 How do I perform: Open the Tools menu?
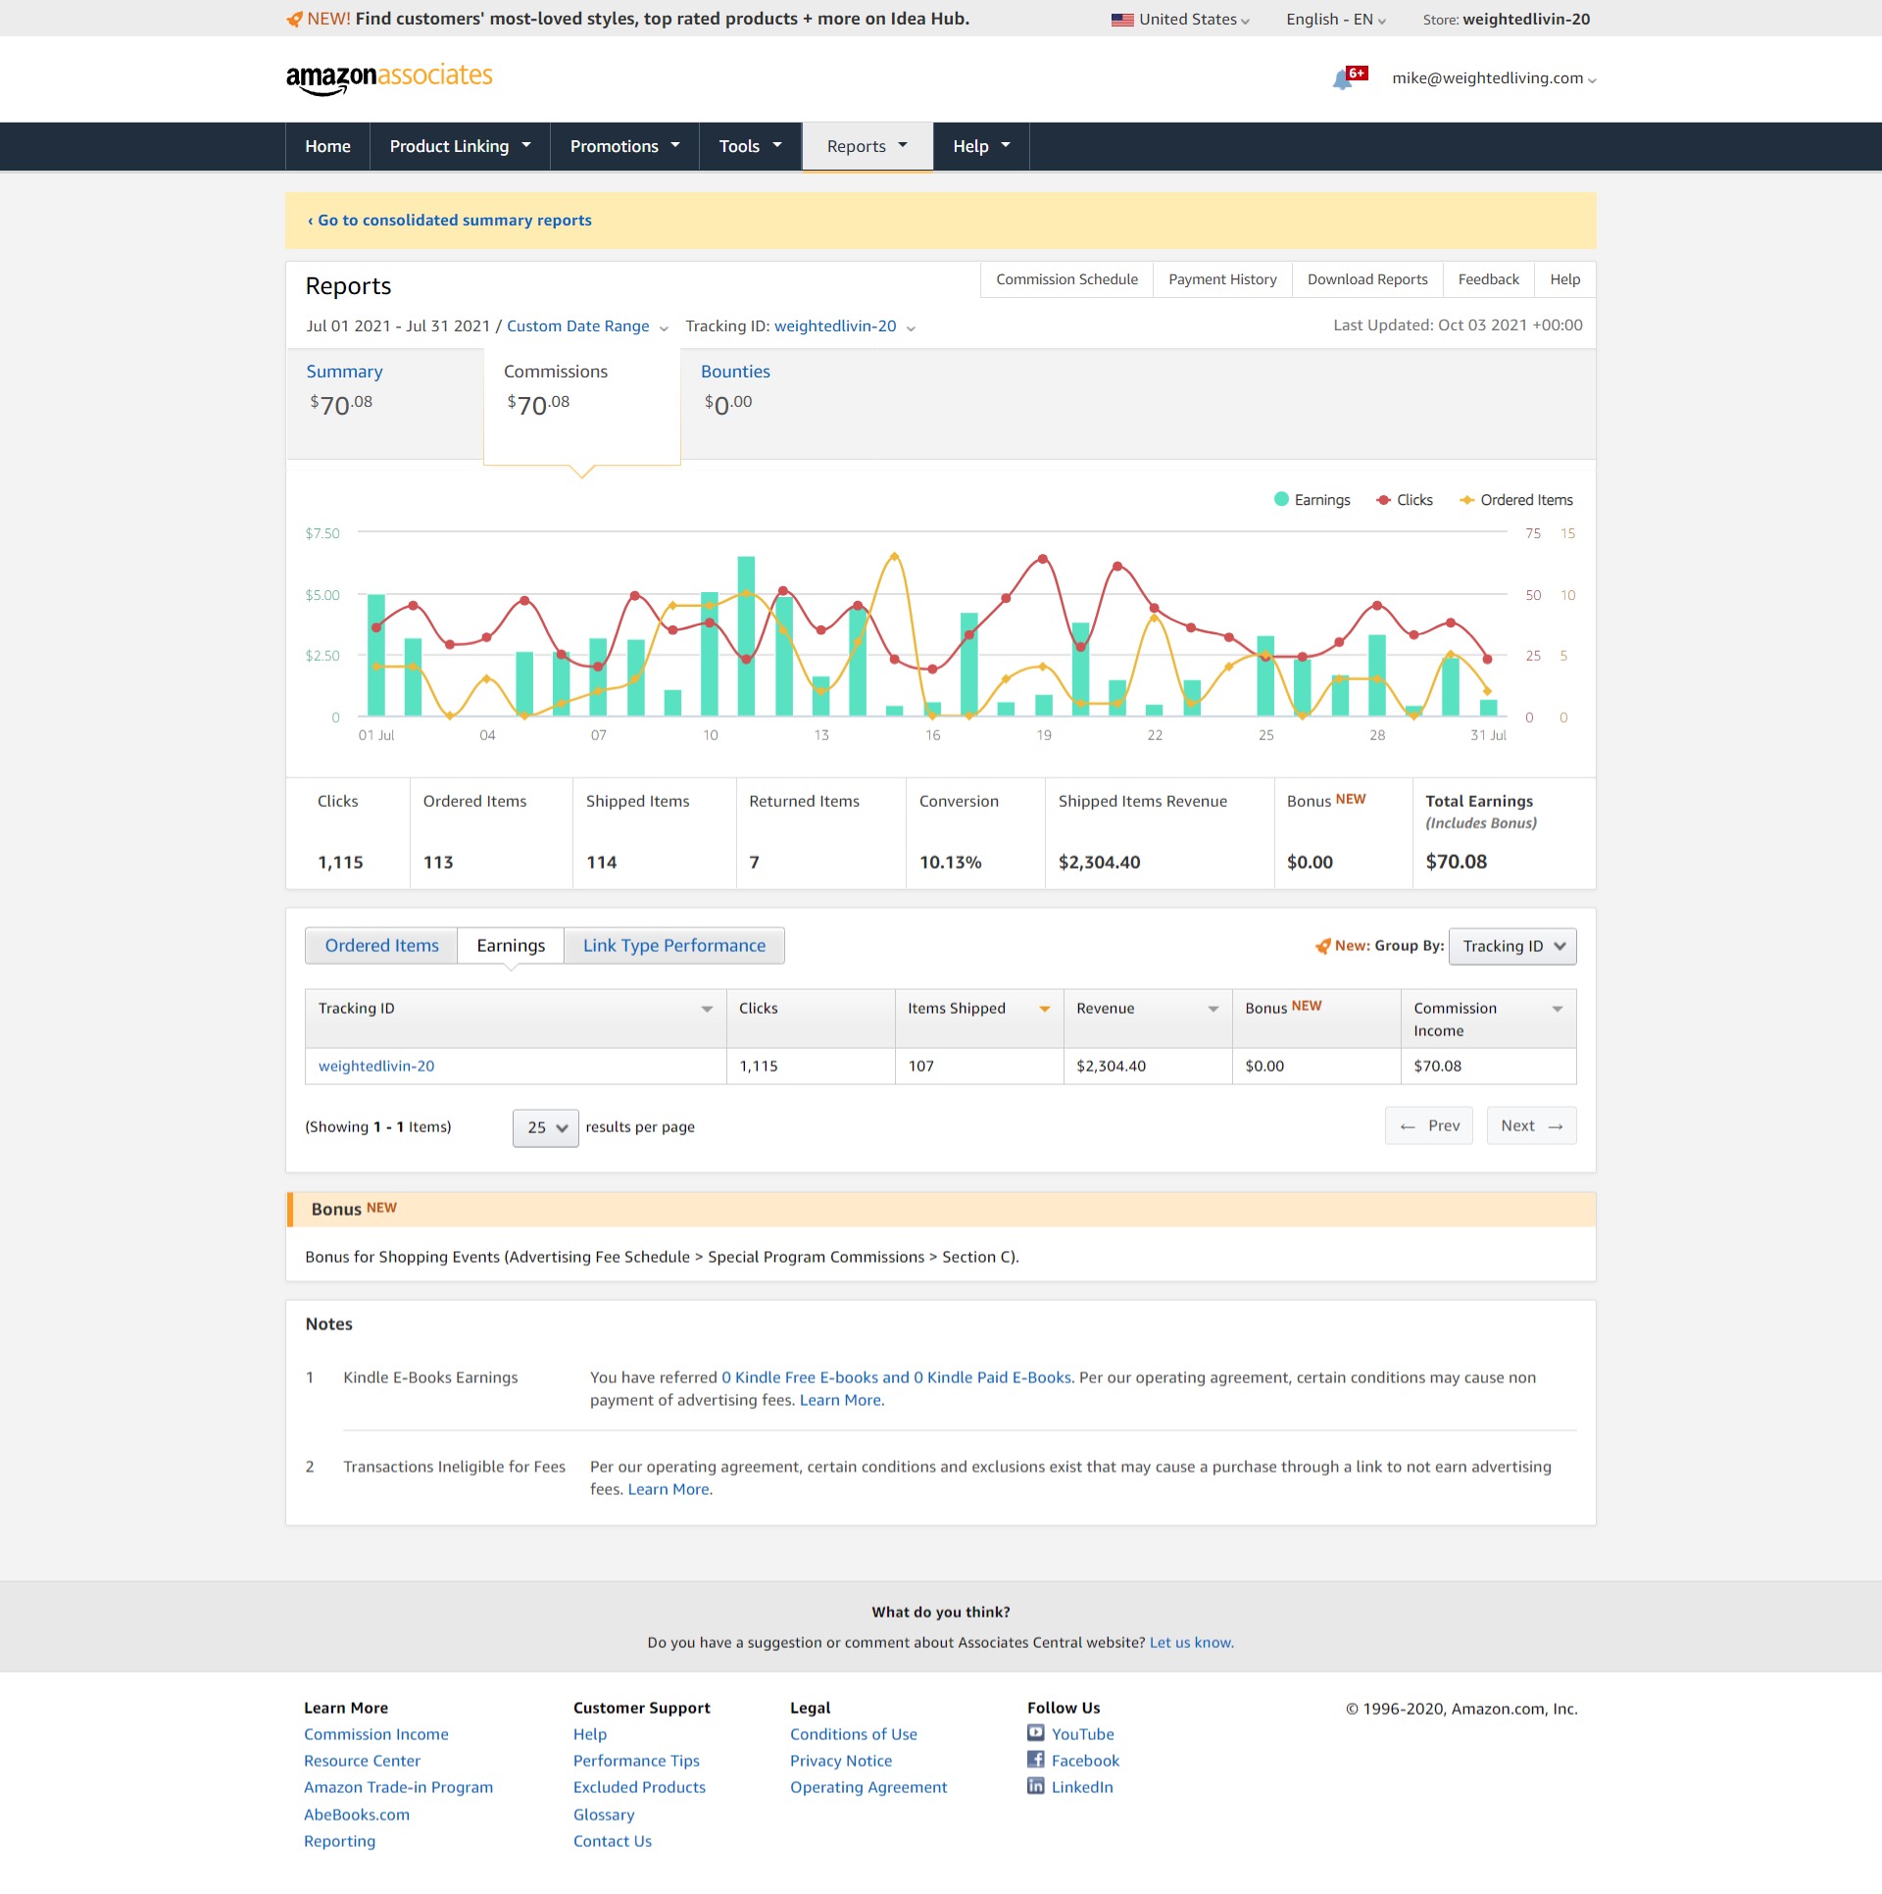[x=751, y=146]
